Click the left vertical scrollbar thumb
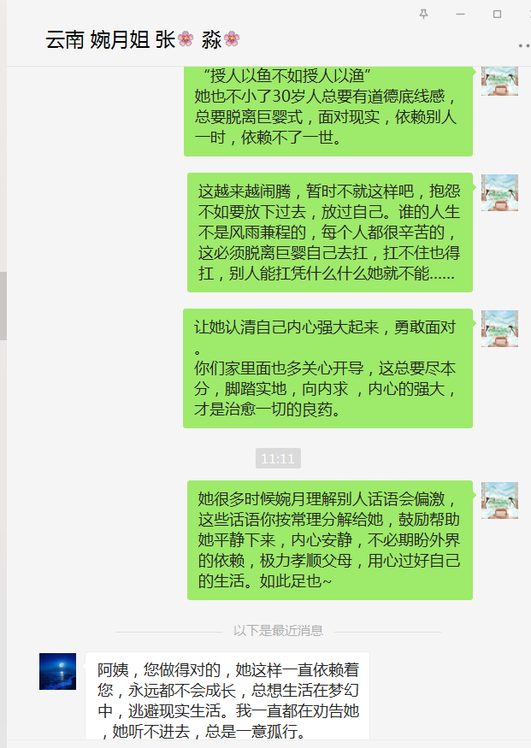The image size is (531, 748). coord(3,306)
